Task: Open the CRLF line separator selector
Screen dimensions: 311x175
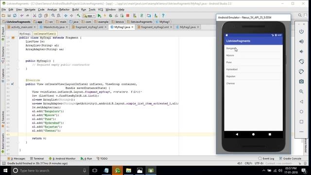Action: pos(248,163)
